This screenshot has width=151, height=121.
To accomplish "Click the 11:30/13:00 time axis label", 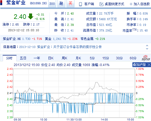I will tap(74, 120).
